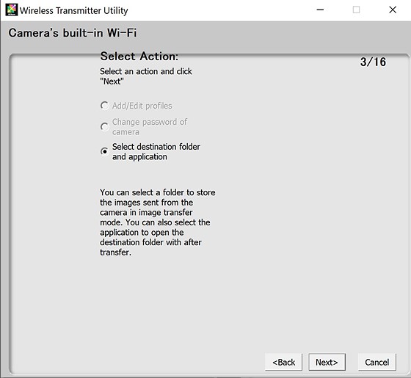Click the maximize window button

click(356, 10)
